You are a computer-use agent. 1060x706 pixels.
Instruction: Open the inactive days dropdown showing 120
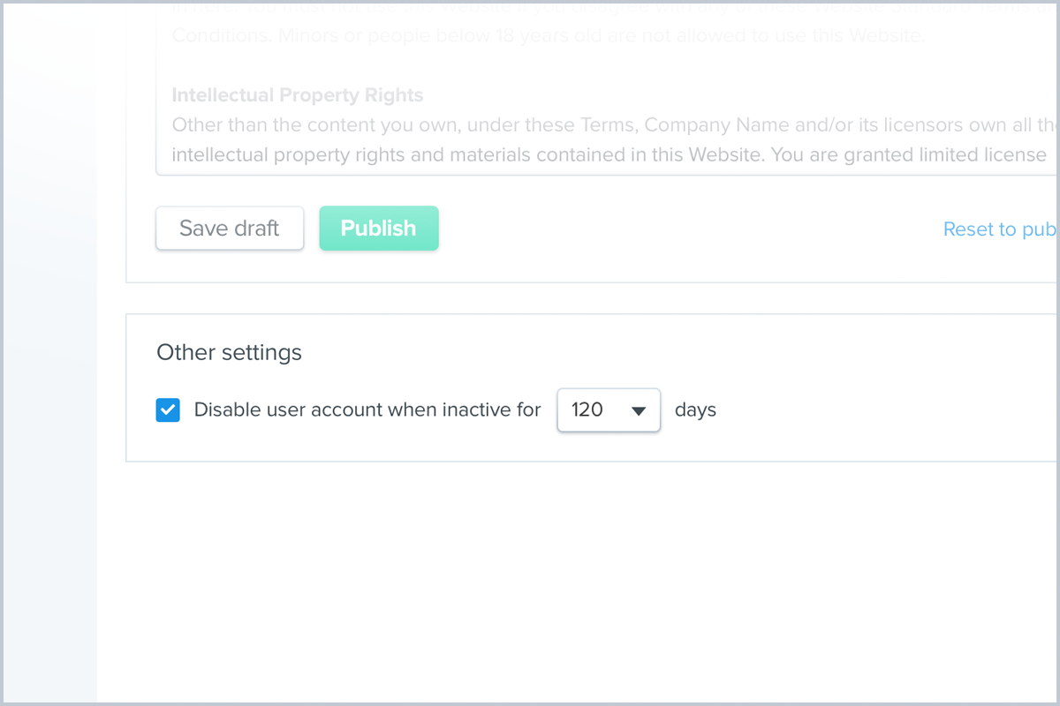pos(609,410)
